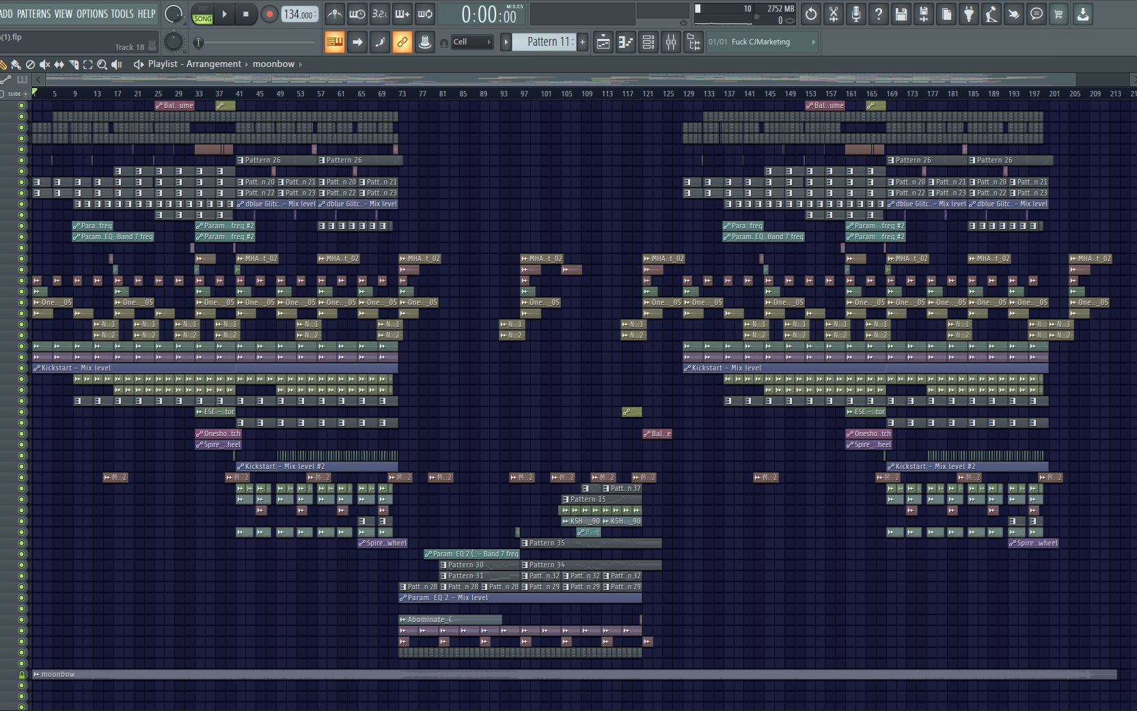Click the master volume knob
1137x711 pixels.
(x=174, y=14)
